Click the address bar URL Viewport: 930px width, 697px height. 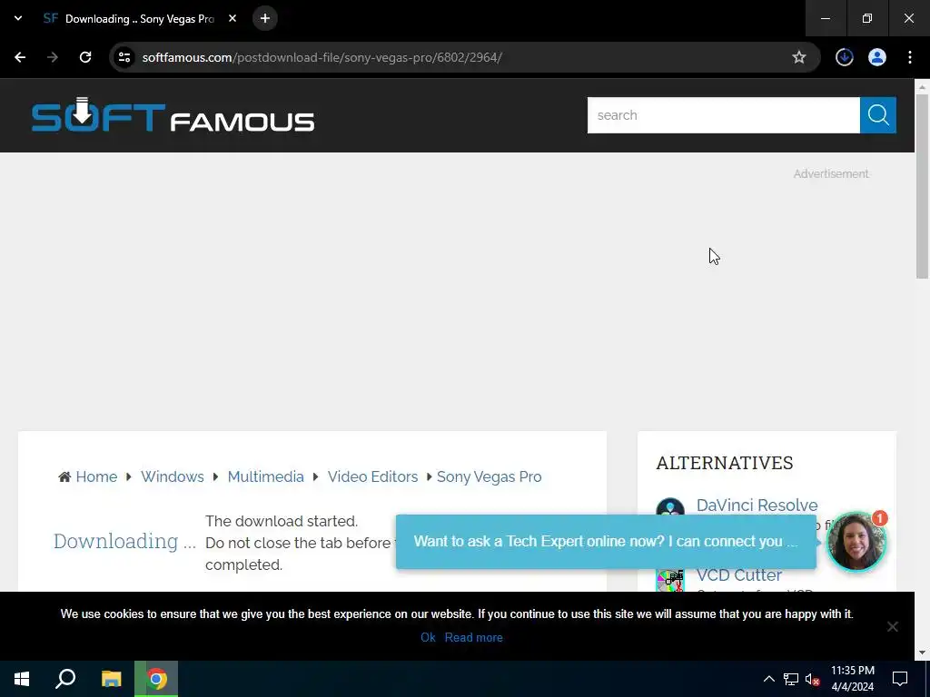[x=322, y=57]
